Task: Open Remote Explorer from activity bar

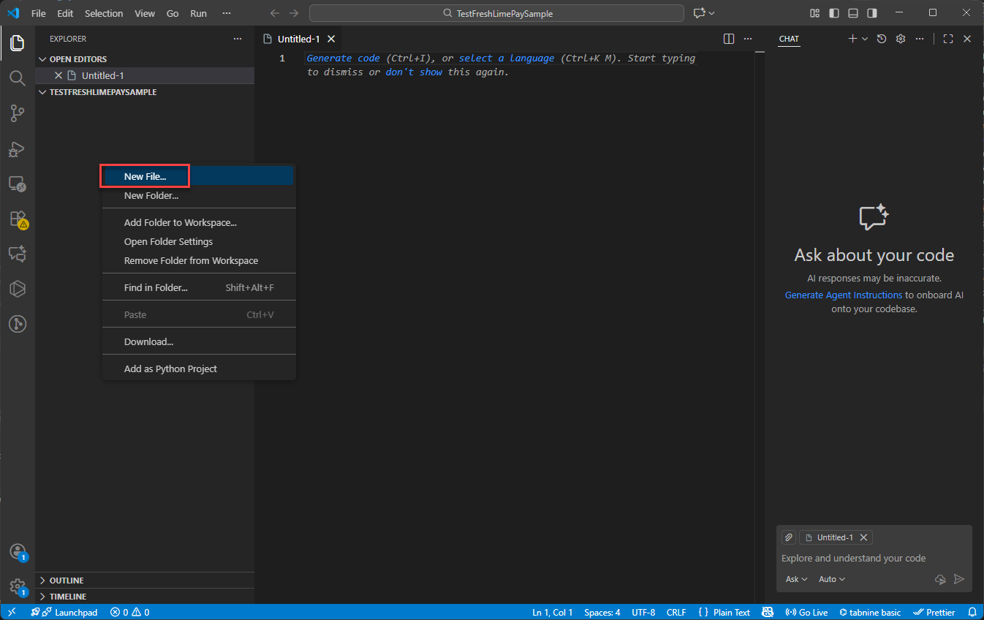Action: pos(17,184)
